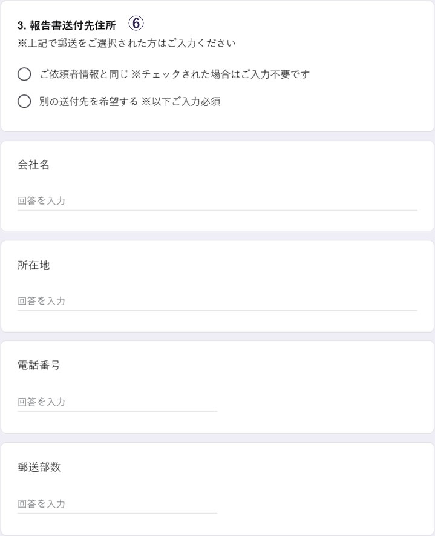Viewport: 435px width, 536px height.
Task: Click the ※上記で郵送をご選択 note text
Action: [126, 44]
